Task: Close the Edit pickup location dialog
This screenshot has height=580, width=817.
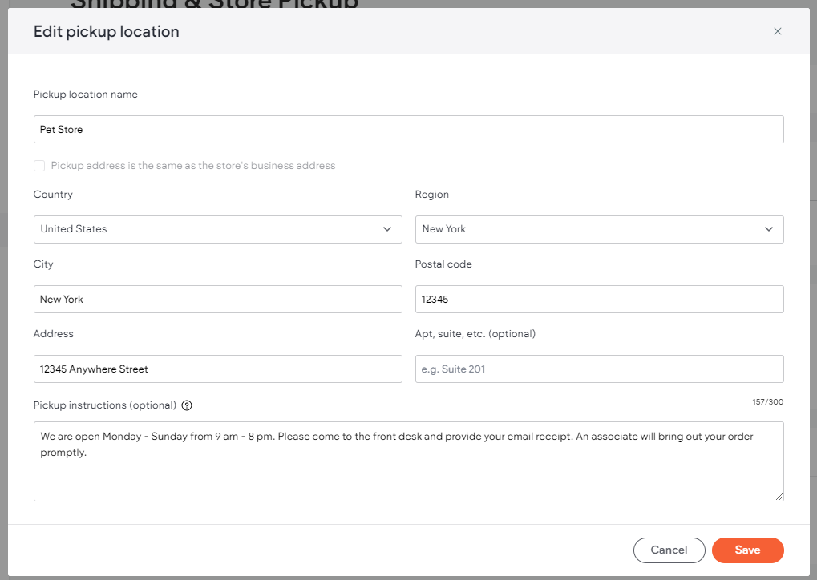Action: click(777, 31)
